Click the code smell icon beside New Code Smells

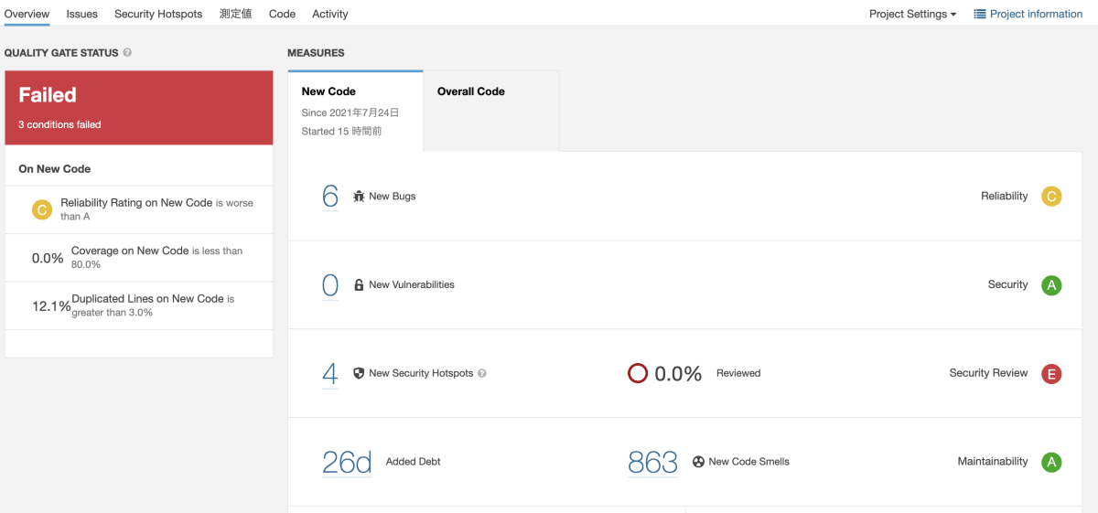698,462
